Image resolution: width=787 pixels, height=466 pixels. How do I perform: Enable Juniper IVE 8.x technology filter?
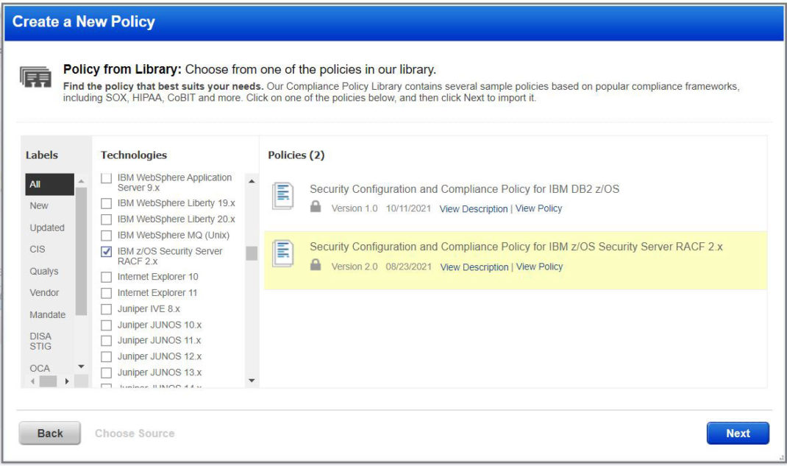[106, 309]
